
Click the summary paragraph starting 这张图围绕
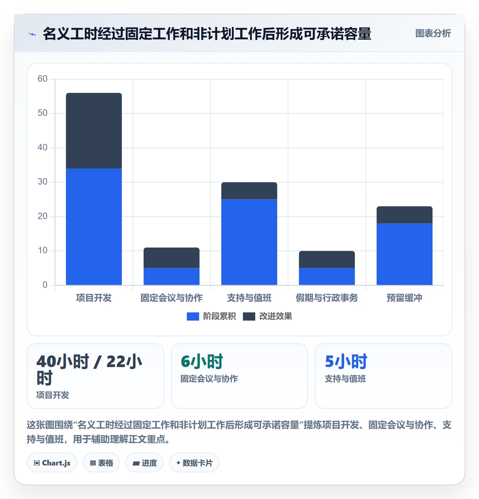[239, 432]
